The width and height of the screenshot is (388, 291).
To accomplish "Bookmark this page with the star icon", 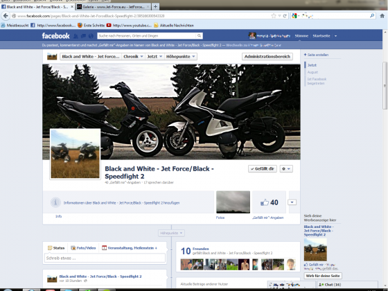I will pyautogui.click(x=274, y=16).
